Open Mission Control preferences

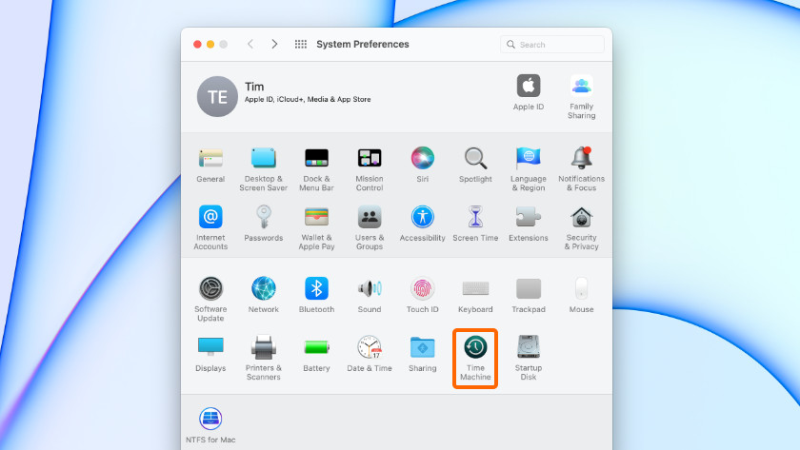370,169
